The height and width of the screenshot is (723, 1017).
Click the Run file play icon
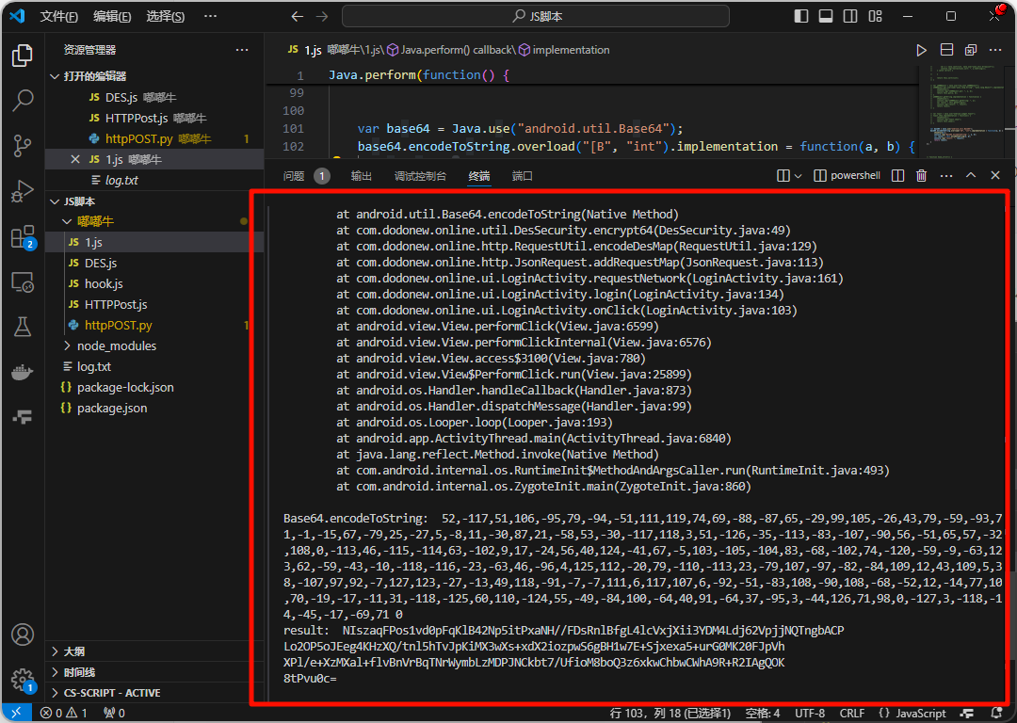(x=921, y=50)
